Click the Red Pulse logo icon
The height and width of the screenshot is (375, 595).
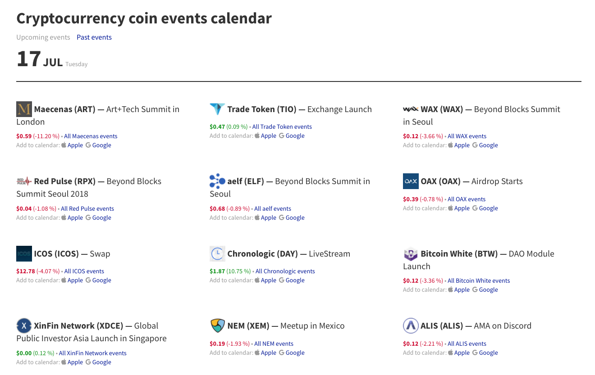coord(24,181)
